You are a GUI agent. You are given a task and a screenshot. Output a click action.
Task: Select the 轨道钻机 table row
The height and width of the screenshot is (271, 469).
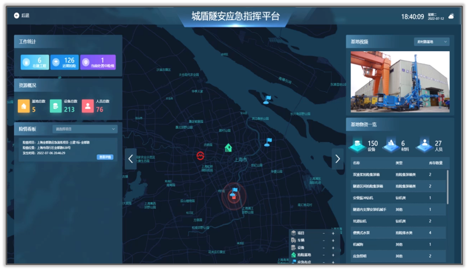pyautogui.click(x=398, y=221)
